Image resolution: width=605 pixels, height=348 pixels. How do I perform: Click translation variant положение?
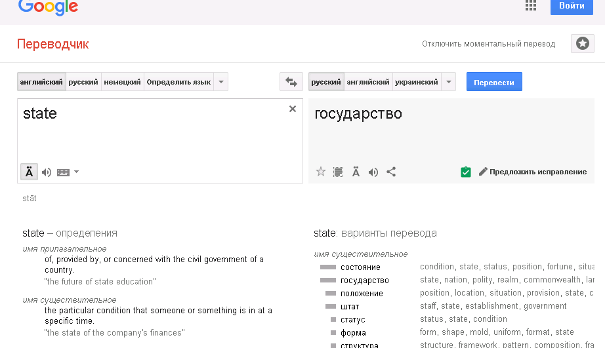(362, 293)
